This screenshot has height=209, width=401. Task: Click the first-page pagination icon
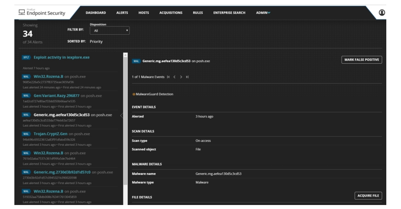click(x=168, y=76)
